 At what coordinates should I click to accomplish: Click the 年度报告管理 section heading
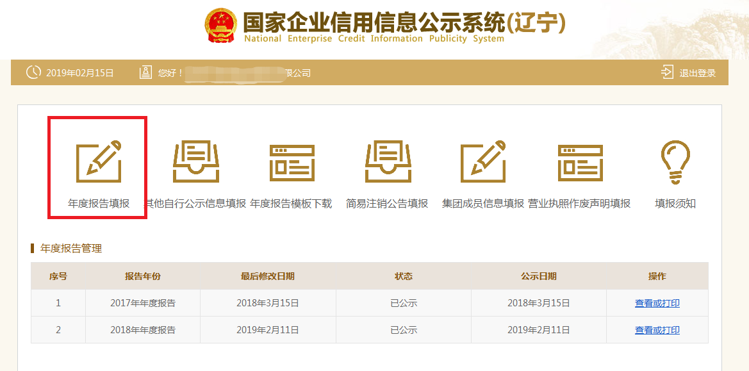pyautogui.click(x=71, y=248)
